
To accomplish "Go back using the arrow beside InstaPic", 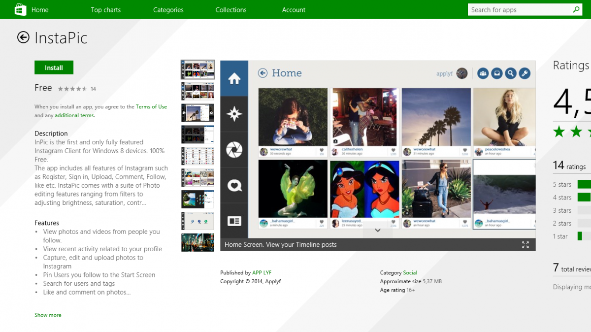I will tap(23, 37).
